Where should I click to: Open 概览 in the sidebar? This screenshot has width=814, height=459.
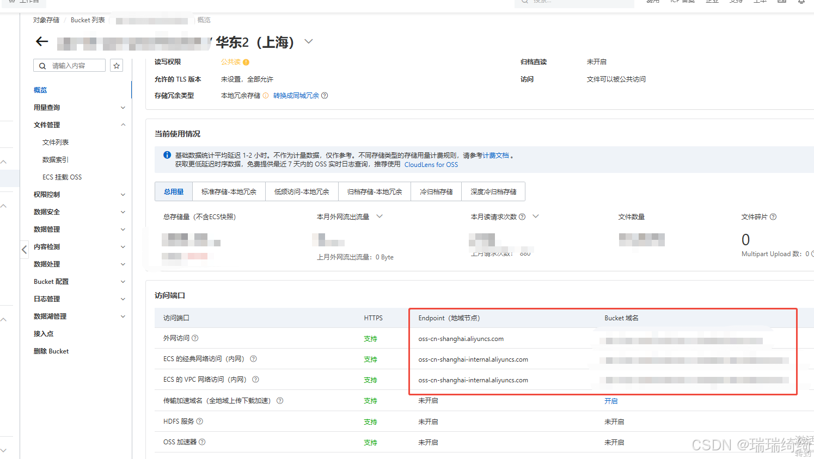[40, 90]
